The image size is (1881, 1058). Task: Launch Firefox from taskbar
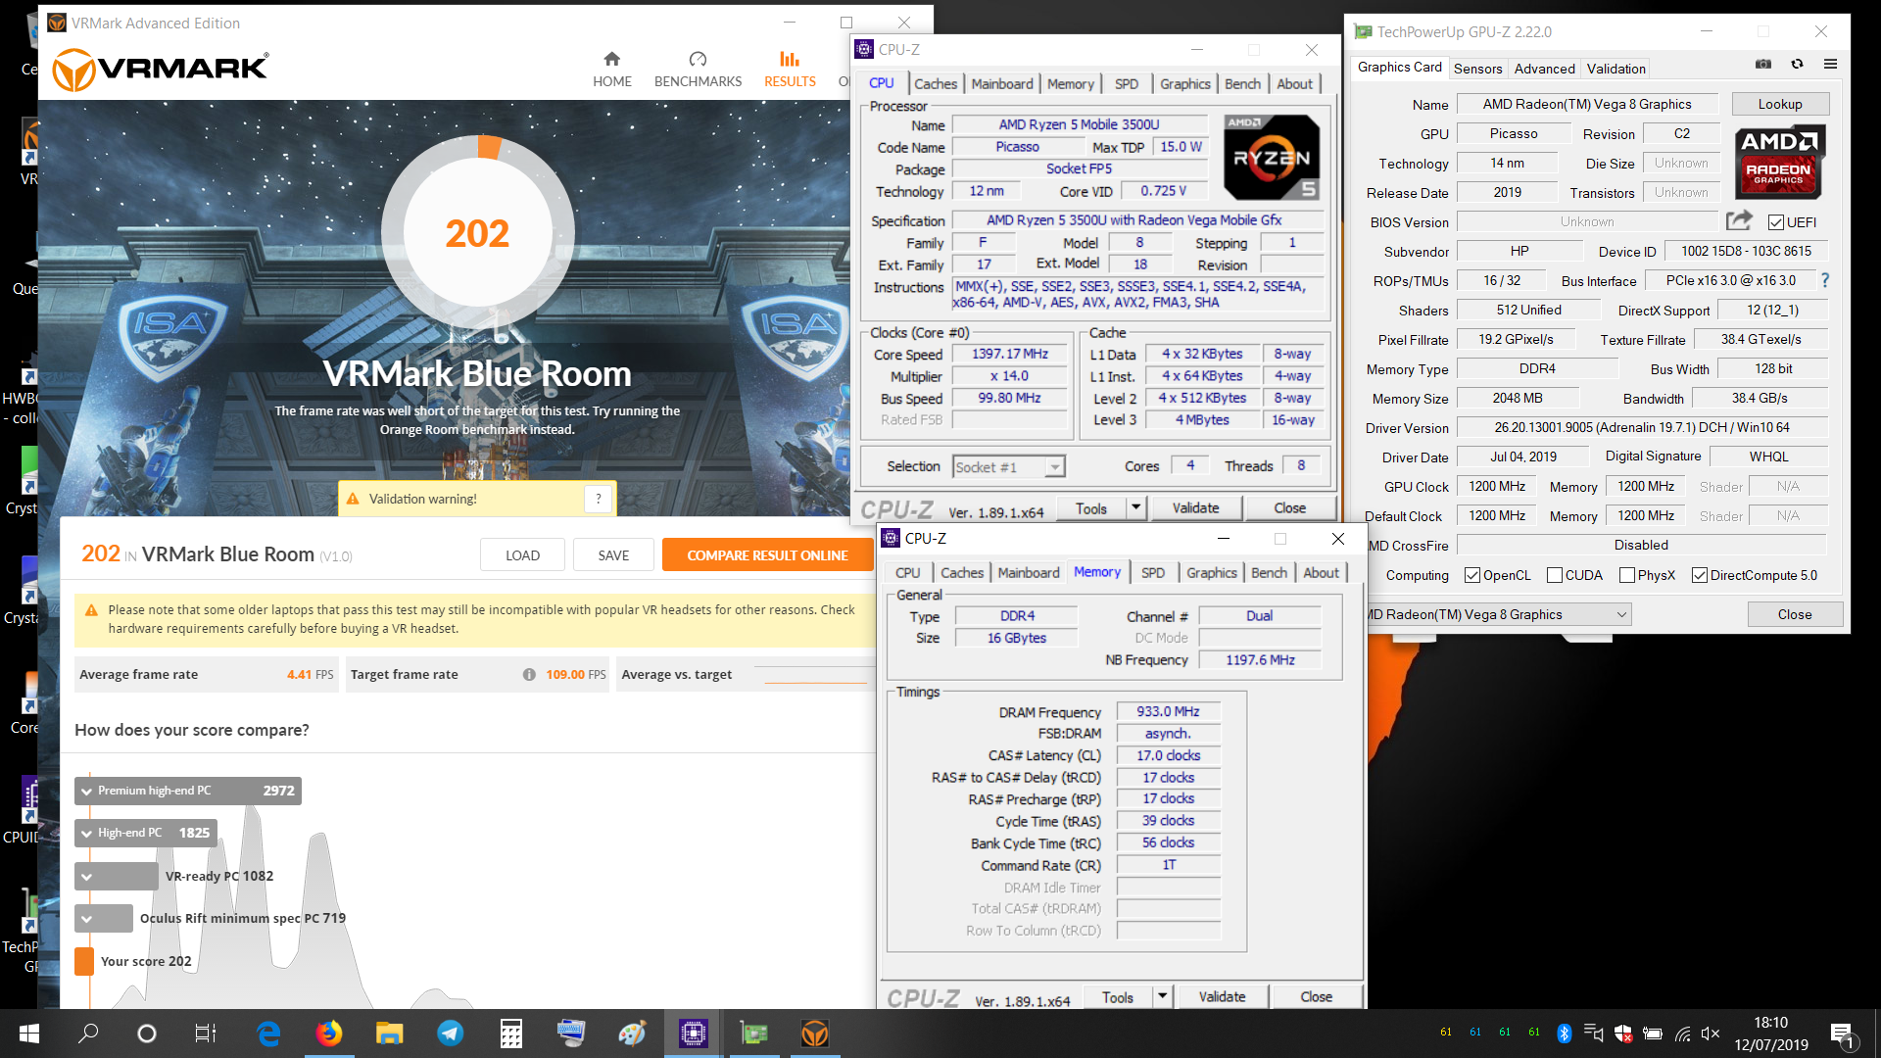[329, 1034]
